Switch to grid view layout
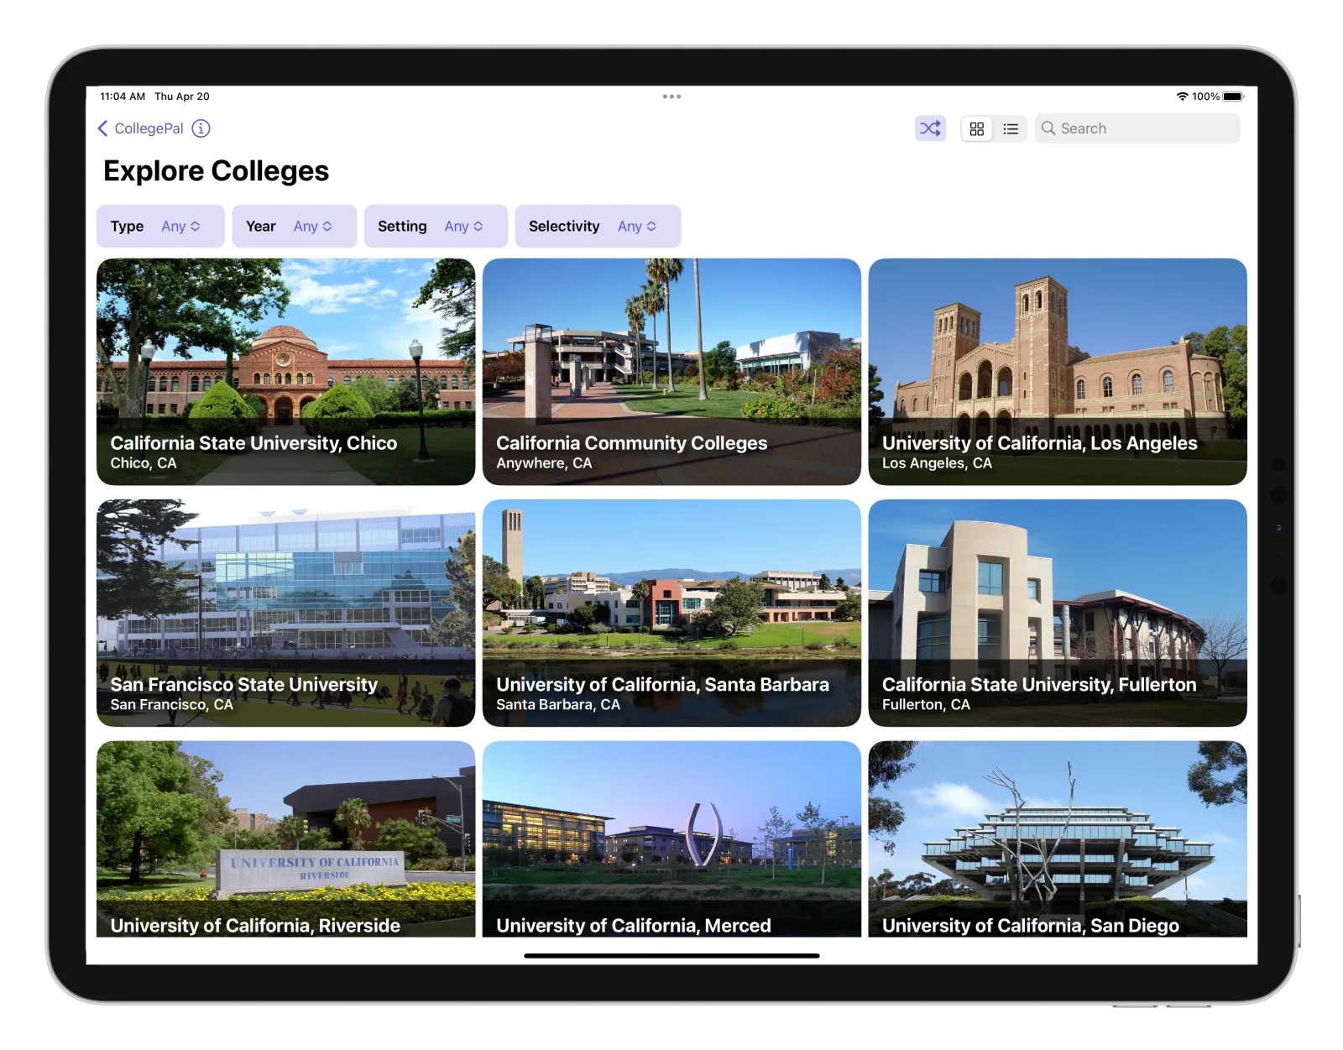1343x1050 pixels. pos(977,128)
